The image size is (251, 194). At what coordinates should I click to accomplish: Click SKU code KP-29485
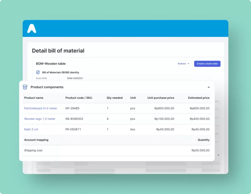click(72, 108)
